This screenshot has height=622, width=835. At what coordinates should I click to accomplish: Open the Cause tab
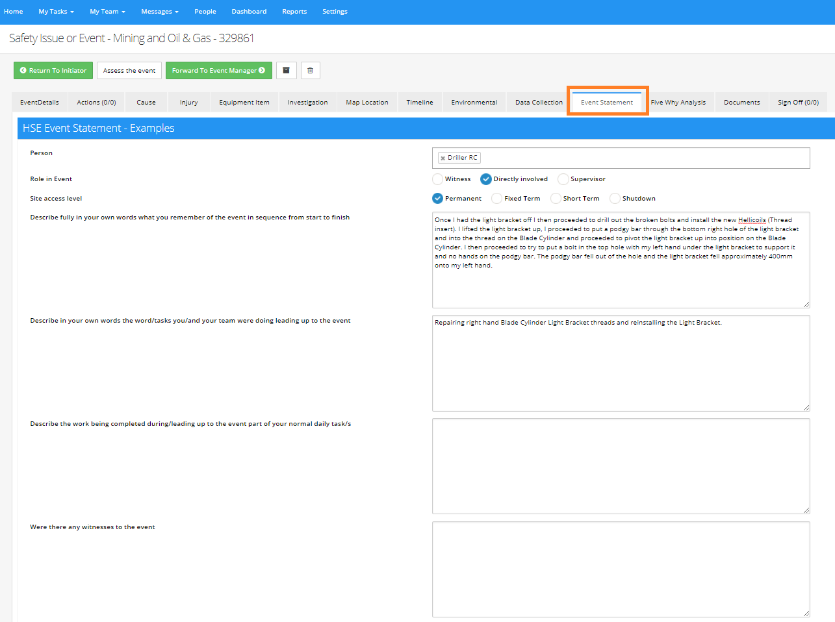[146, 102]
